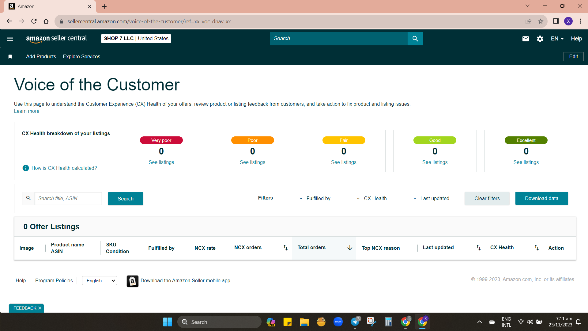588x331 pixels.
Task: Close the FEEDBACK tab with X
Action: pos(40,308)
